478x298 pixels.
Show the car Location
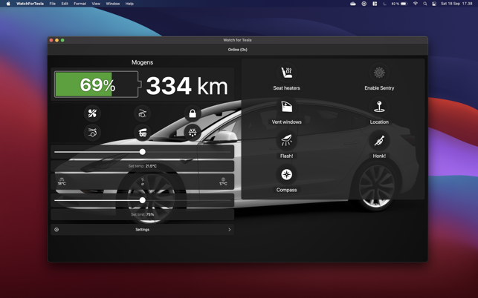click(x=379, y=107)
